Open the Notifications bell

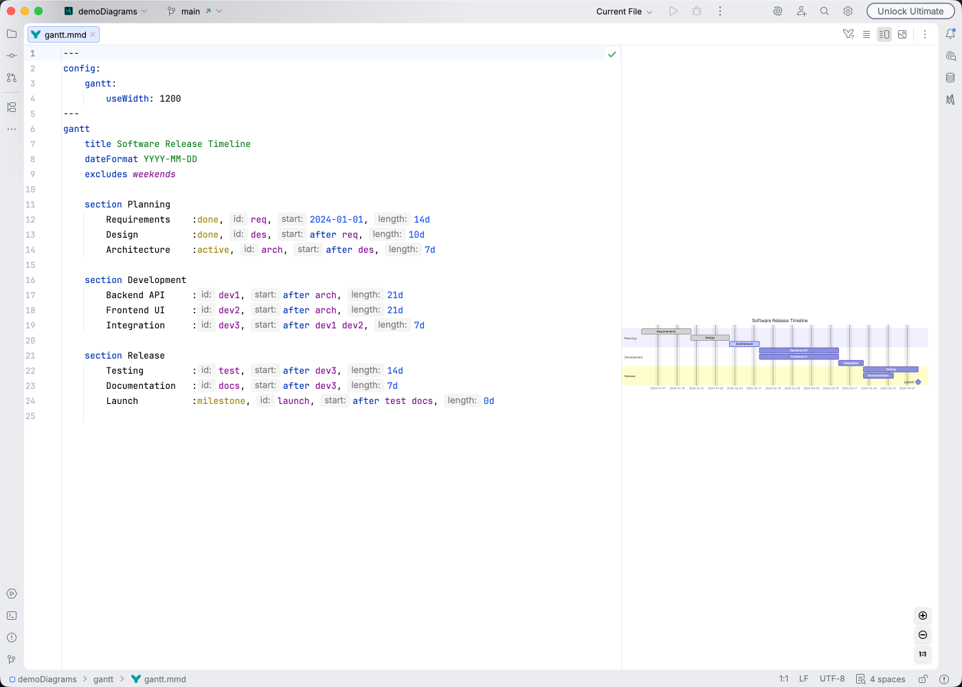950,34
